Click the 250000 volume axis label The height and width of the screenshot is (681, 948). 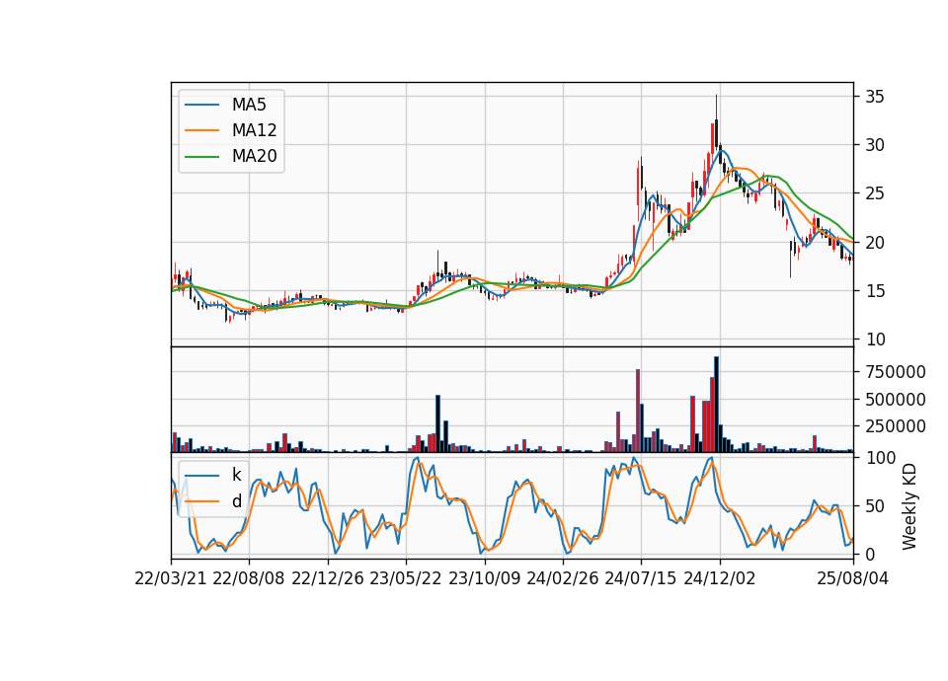tap(896, 426)
